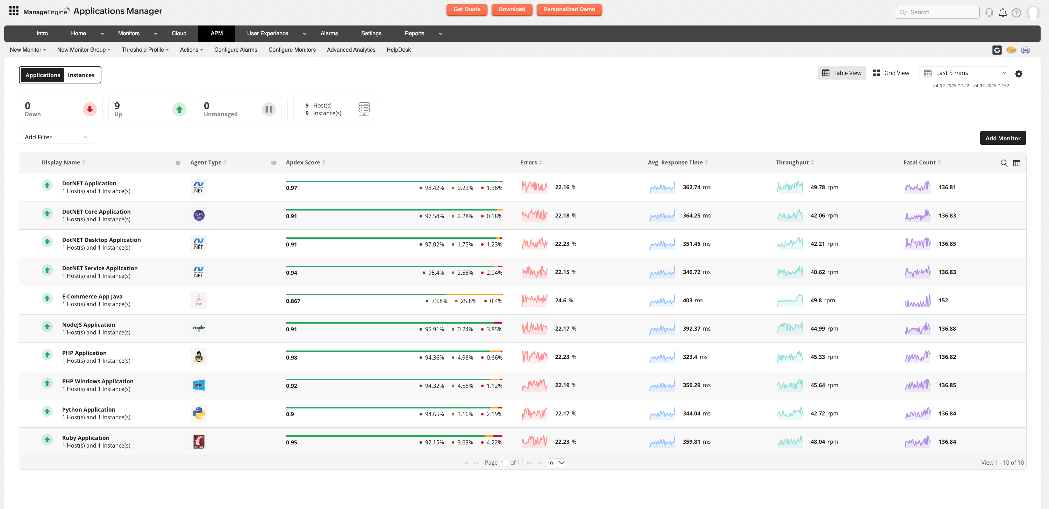Open the Alarms menu
The image size is (1049, 509).
click(x=329, y=33)
